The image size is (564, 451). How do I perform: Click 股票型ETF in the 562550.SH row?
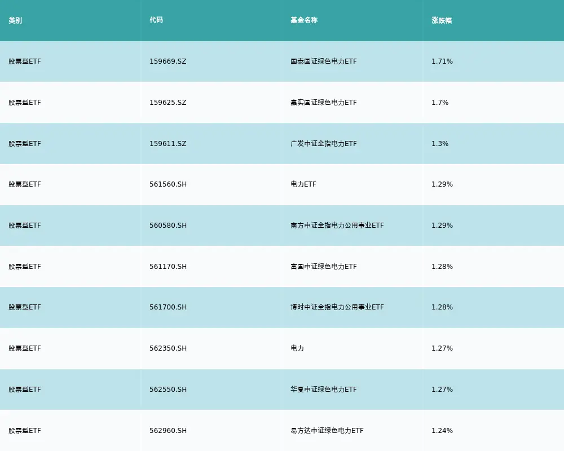coord(25,390)
